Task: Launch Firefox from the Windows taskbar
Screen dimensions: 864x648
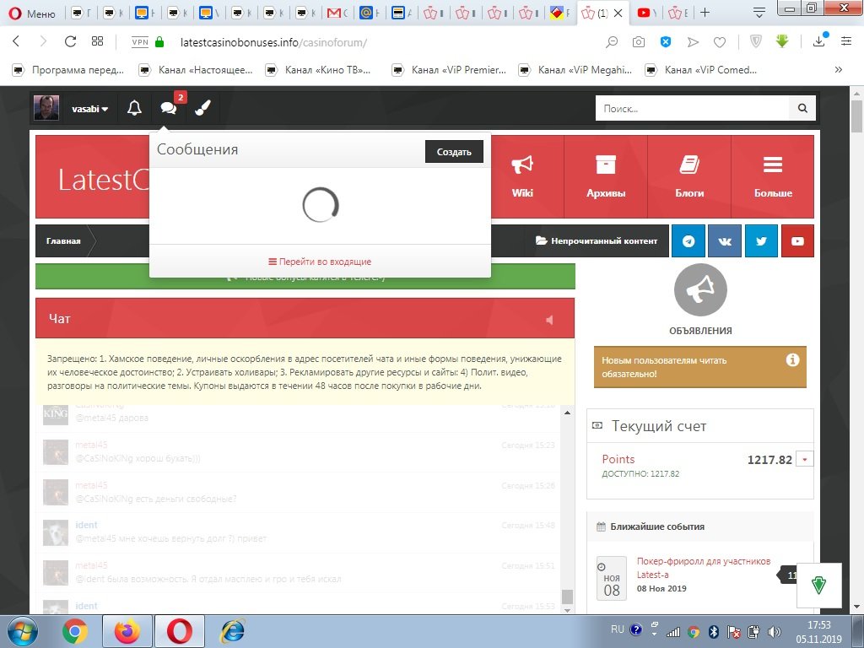Action: click(x=127, y=630)
